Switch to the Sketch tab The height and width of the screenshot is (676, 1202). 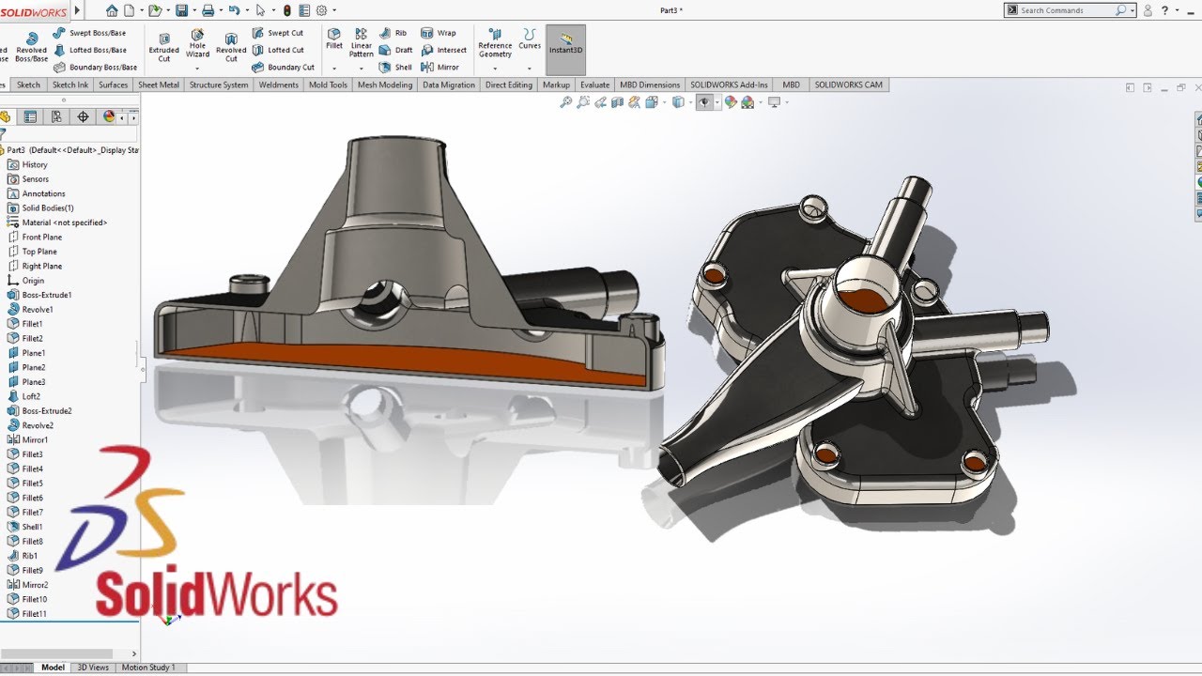[28, 84]
